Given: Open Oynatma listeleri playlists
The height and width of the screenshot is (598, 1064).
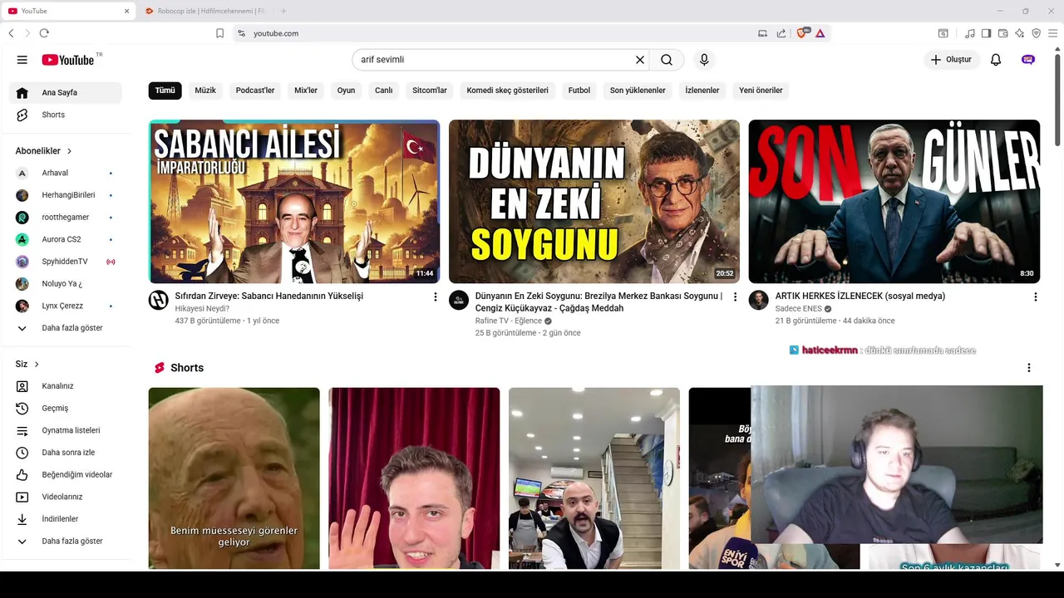Looking at the screenshot, I should [x=66, y=430].
